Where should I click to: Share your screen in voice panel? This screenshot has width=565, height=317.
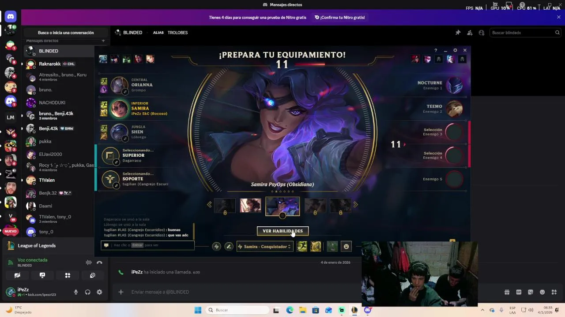42,275
